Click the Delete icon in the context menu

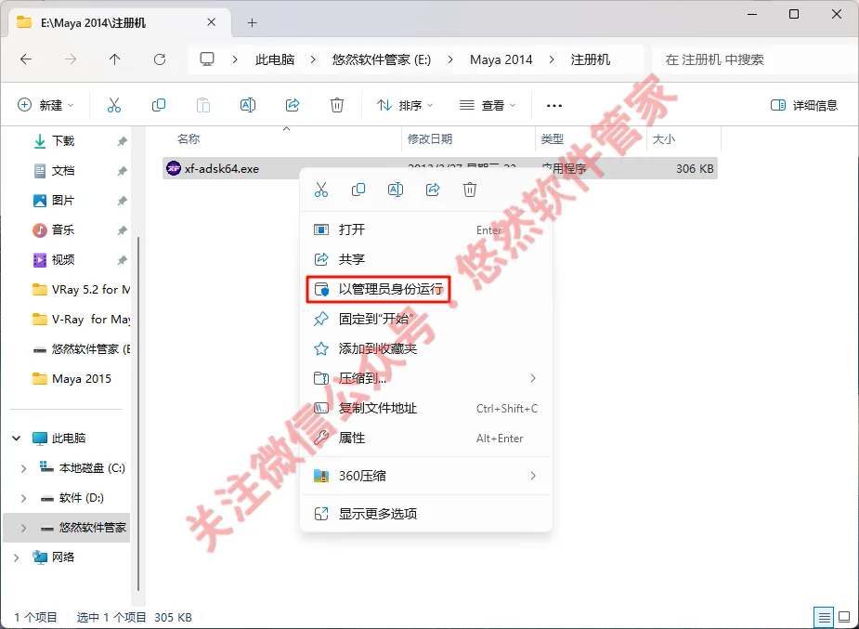coord(470,190)
